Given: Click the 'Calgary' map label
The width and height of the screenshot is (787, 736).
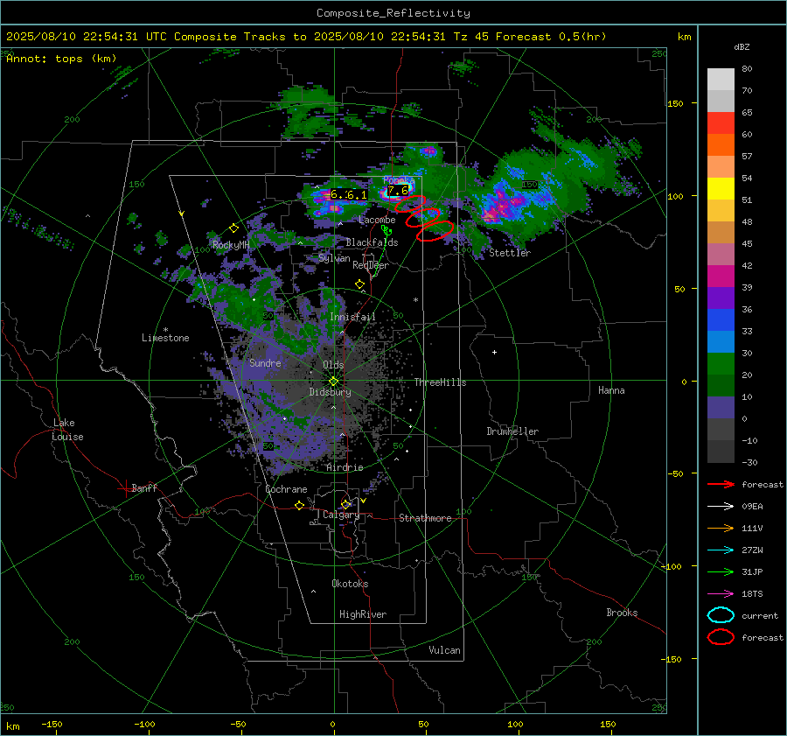Looking at the screenshot, I should [x=341, y=515].
